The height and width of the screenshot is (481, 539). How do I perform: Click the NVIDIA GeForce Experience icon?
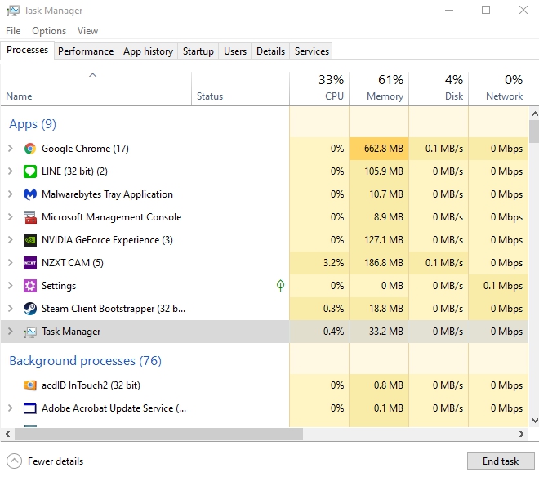coord(30,240)
